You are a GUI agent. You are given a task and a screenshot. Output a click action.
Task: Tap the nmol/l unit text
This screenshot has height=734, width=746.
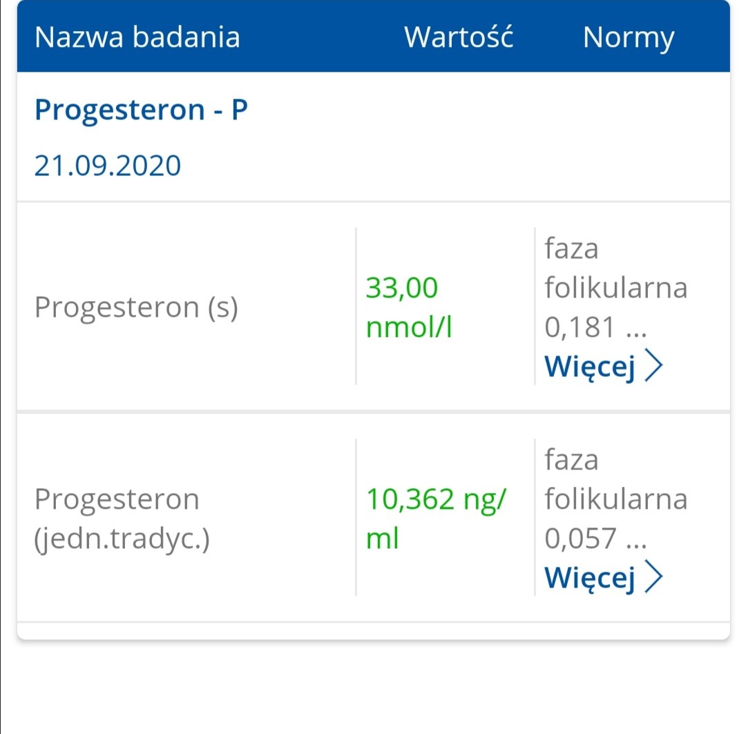click(409, 328)
